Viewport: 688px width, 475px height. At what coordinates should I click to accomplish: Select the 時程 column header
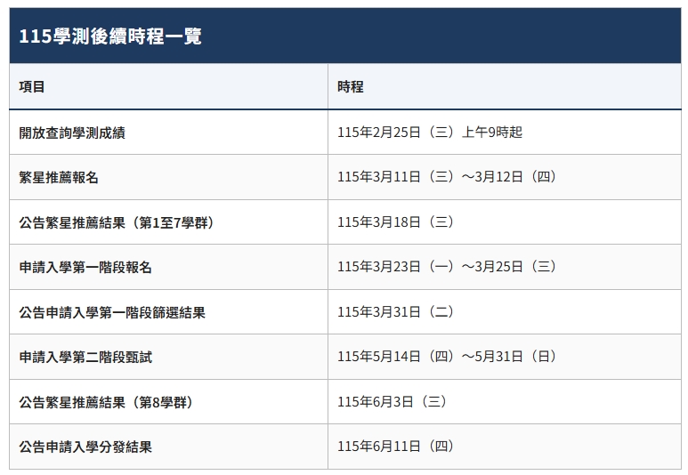350,87
